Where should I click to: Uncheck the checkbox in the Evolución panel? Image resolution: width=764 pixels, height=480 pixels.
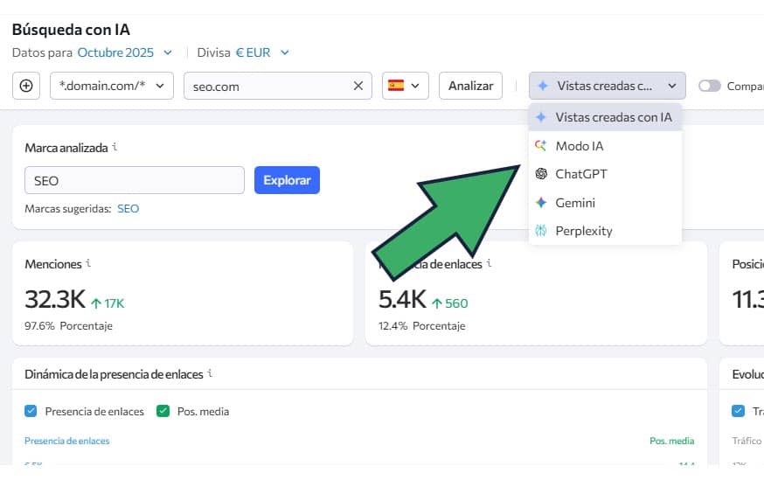pos(738,411)
